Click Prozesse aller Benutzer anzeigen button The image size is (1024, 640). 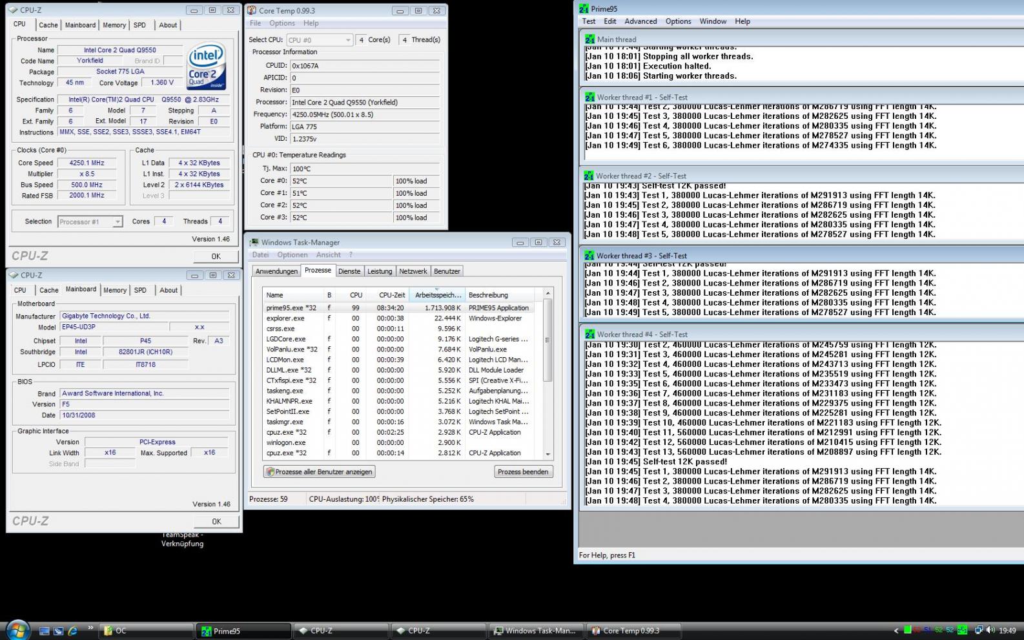(320, 472)
